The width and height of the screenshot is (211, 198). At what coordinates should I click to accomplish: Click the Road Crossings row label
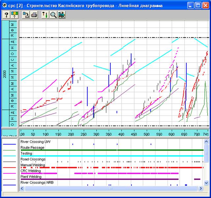33,159
